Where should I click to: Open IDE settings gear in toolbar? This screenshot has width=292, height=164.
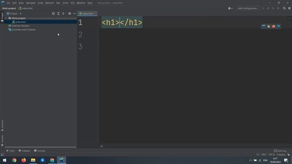pyautogui.click(x=289, y=8)
